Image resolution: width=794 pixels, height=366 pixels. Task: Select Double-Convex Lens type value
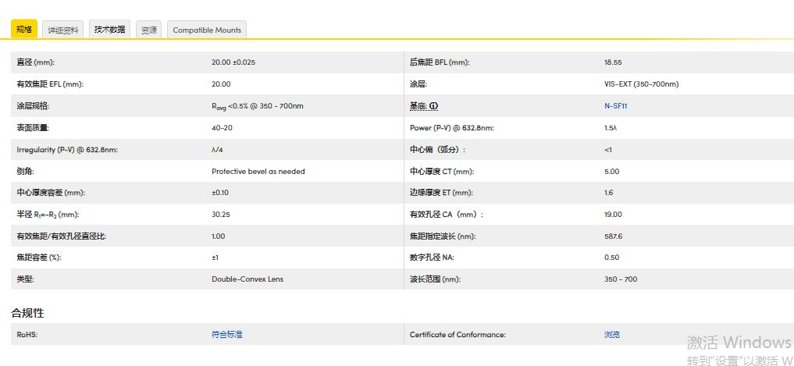click(x=247, y=279)
